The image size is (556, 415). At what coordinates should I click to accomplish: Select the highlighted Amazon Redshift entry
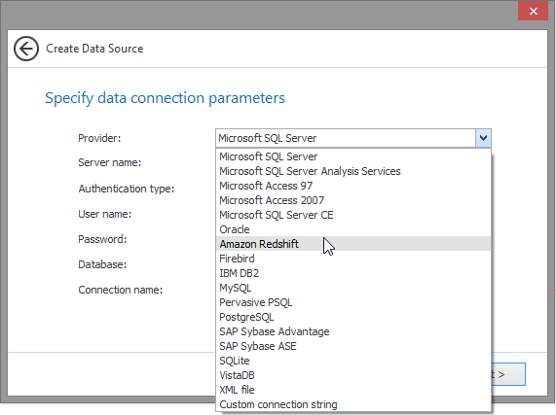tap(353, 244)
